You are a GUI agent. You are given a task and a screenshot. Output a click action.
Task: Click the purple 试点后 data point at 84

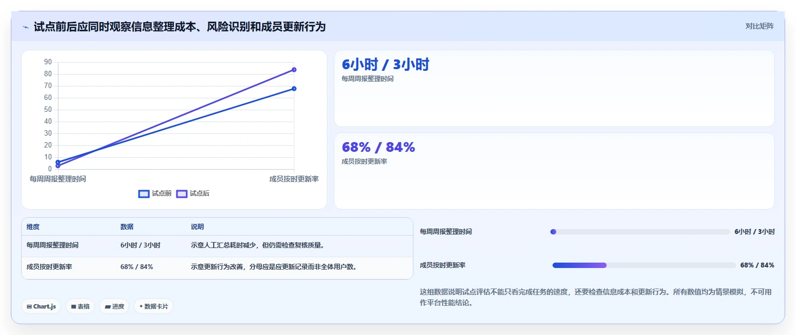[x=294, y=70]
